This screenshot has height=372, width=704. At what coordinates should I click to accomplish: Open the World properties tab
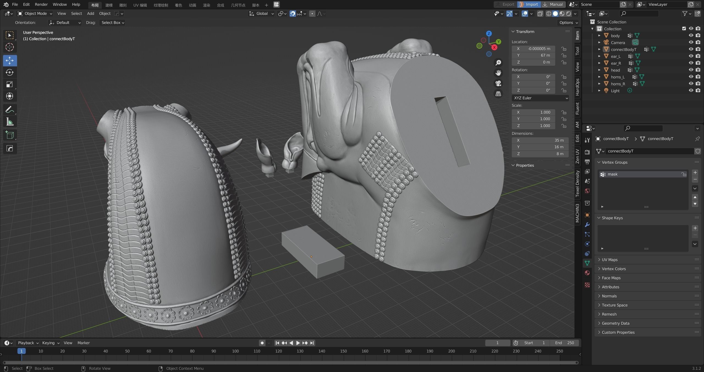pyautogui.click(x=587, y=191)
